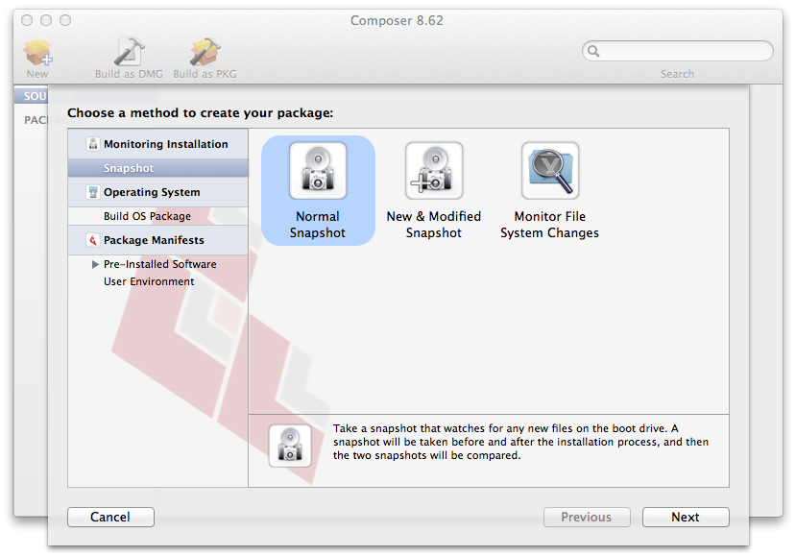Click the snapshot description text
The image size is (796, 556).
(x=520, y=442)
